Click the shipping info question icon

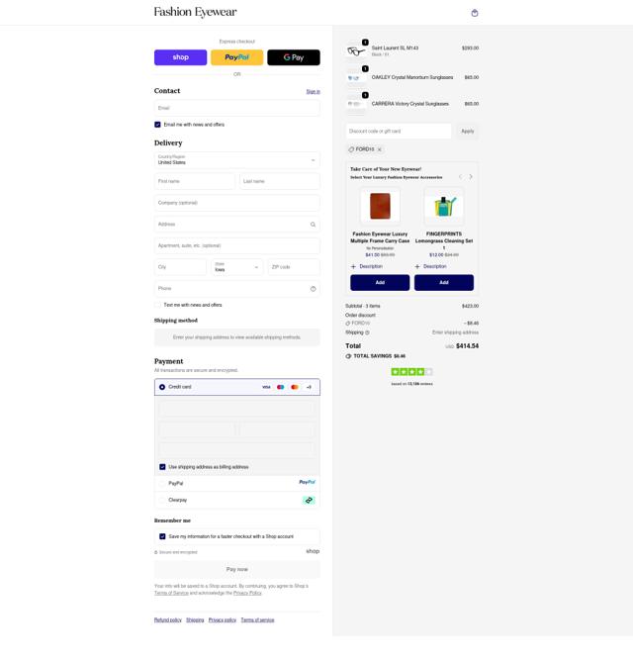367,332
